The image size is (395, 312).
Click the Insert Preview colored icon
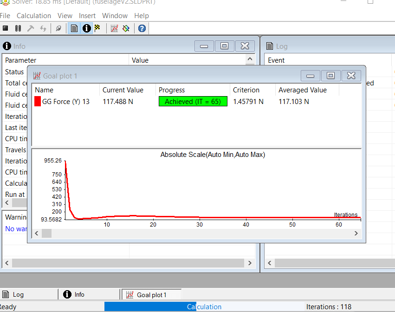126,28
